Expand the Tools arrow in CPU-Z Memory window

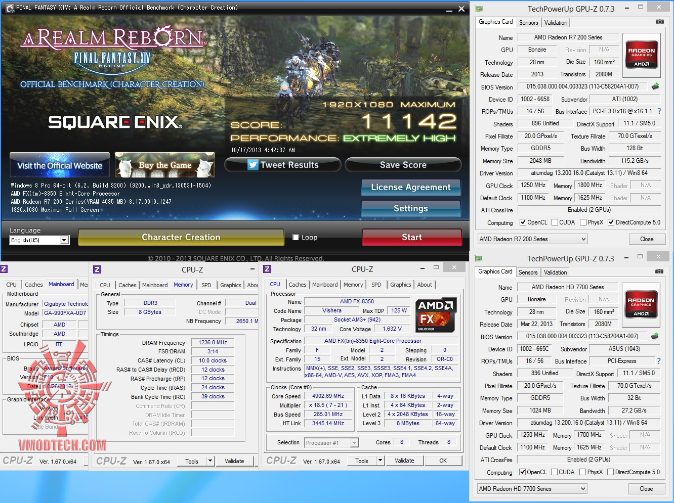[x=210, y=461]
